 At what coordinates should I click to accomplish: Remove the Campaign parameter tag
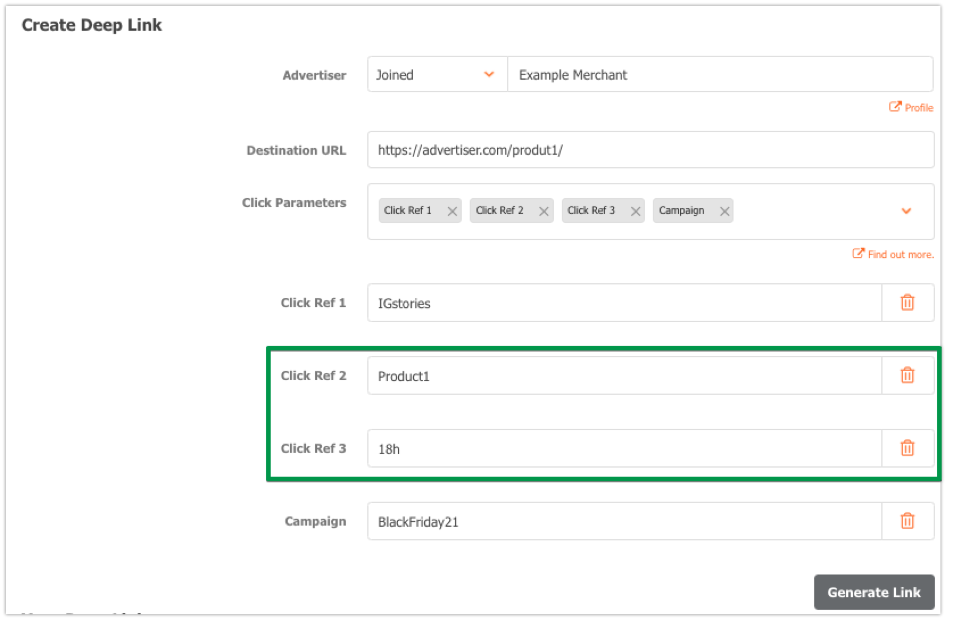tap(724, 211)
